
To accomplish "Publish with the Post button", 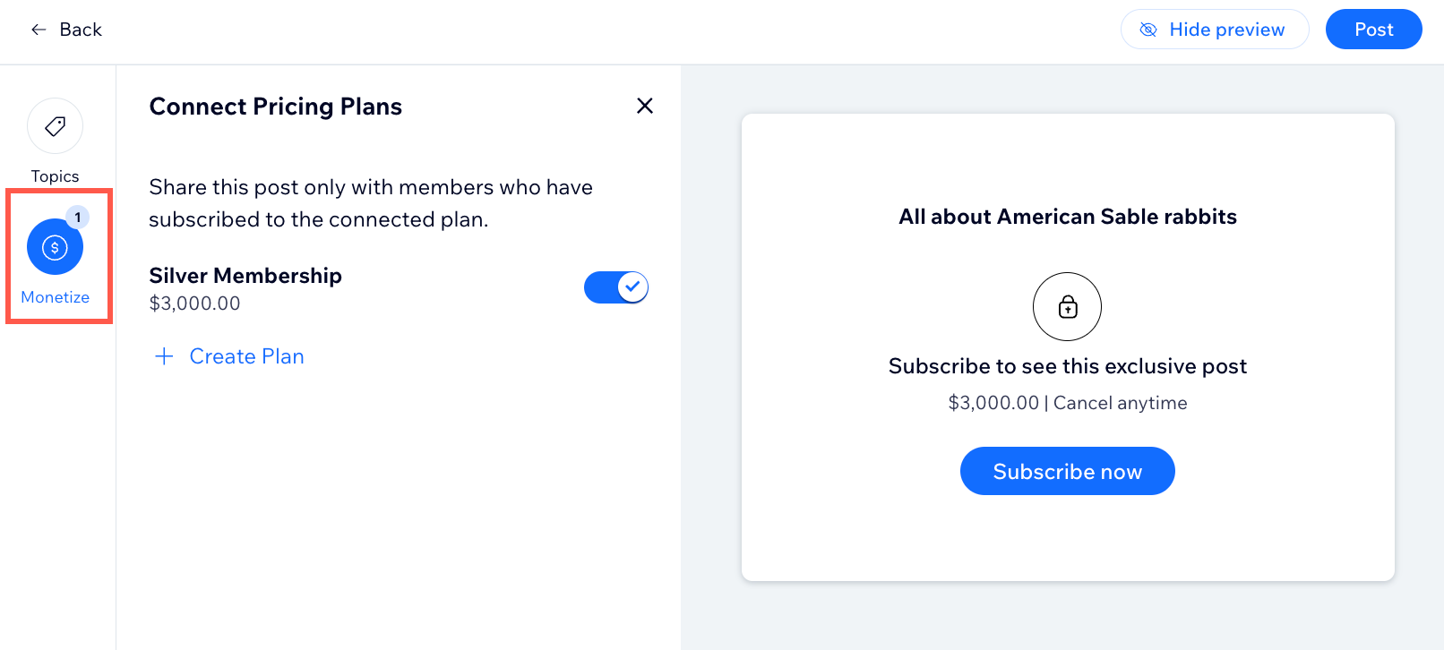I will [x=1374, y=30].
